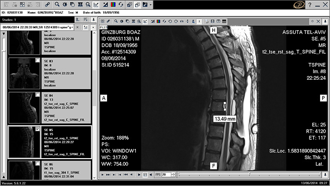
Task: Close the t-spine study tab
Action: (x=77, y=27)
